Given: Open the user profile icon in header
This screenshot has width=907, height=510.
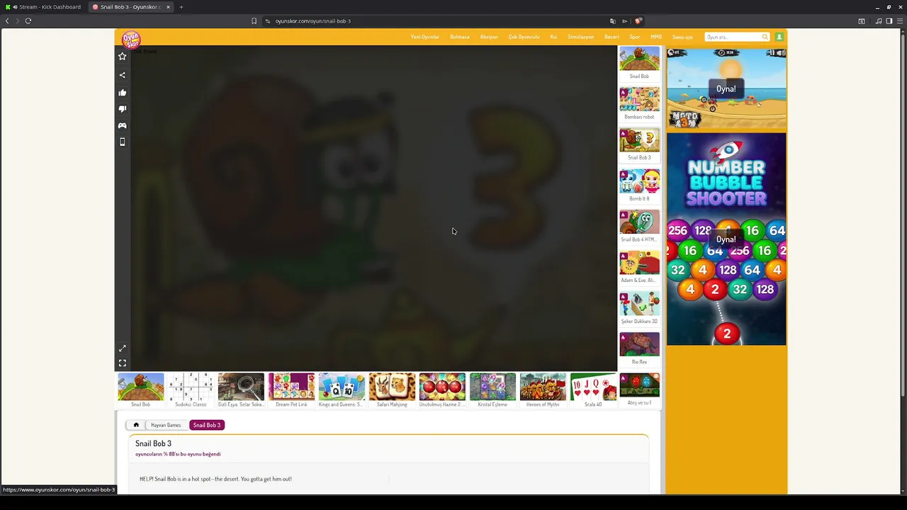Looking at the screenshot, I should pos(779,37).
